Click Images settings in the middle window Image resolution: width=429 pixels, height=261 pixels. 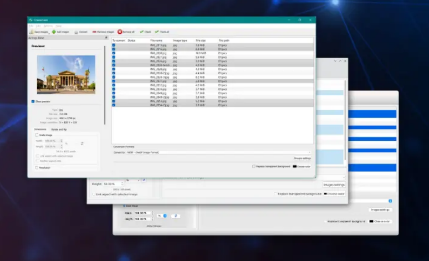pos(334,185)
